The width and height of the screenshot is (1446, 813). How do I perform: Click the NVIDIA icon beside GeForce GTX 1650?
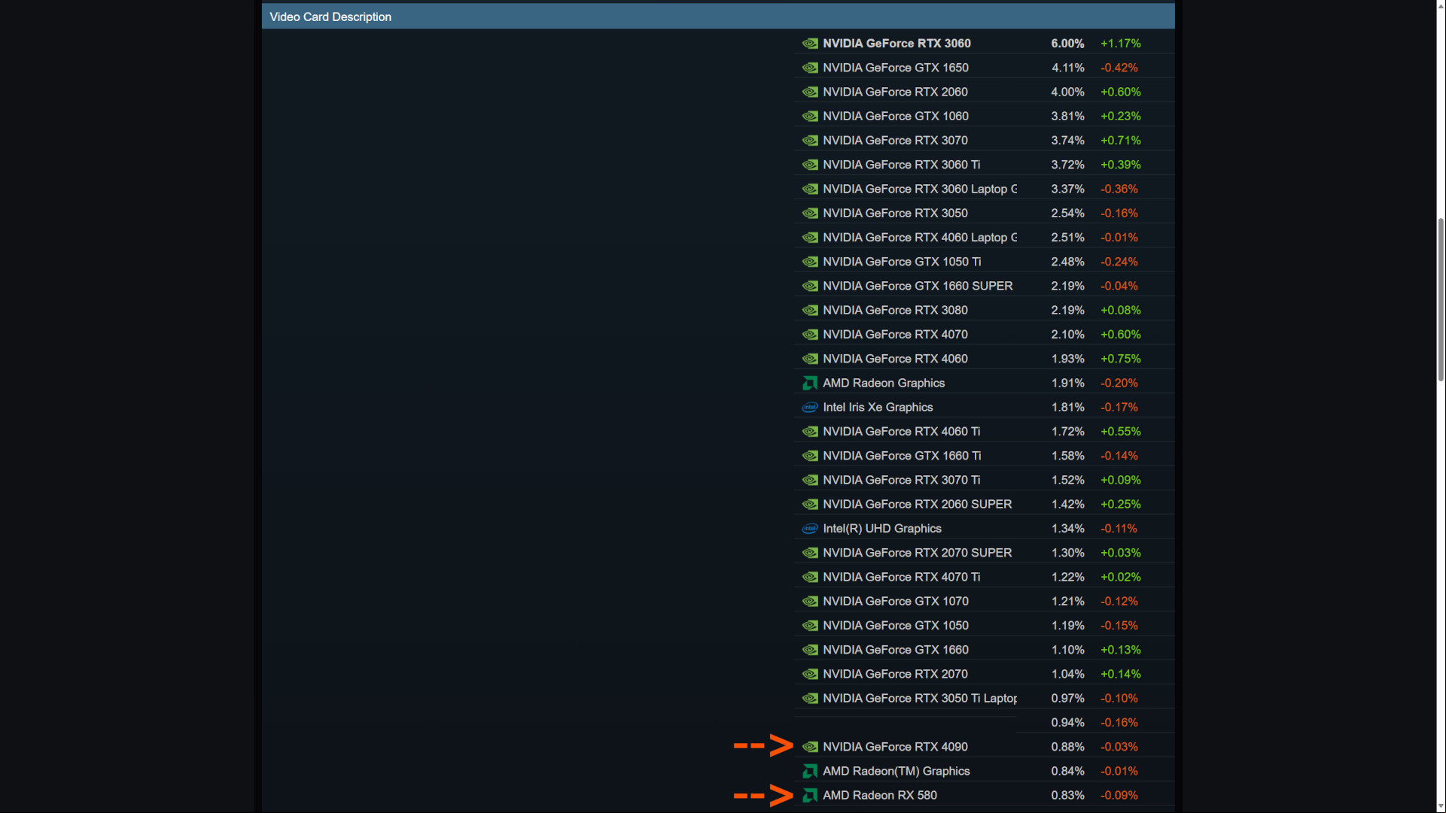click(810, 68)
